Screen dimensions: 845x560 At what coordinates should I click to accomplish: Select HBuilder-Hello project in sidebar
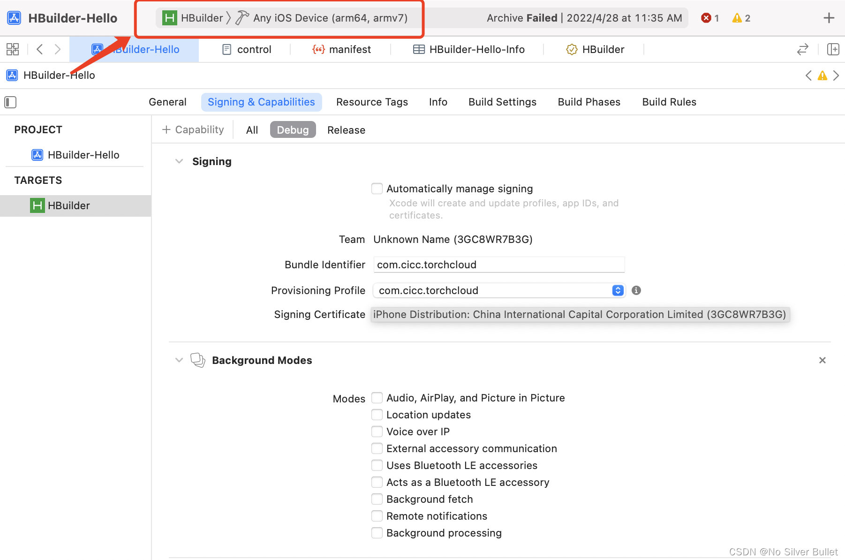75,155
